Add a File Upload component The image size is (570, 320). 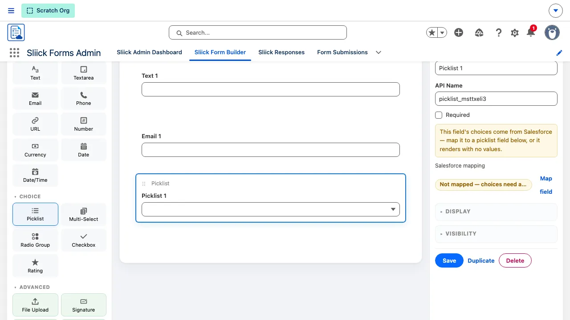coord(35,305)
